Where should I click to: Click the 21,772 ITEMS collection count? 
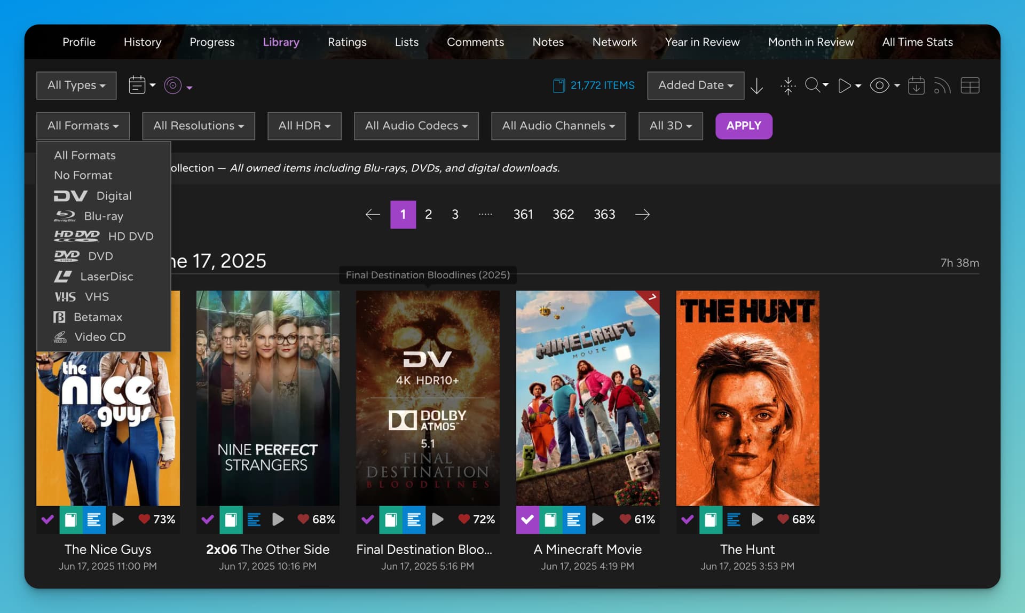tap(594, 85)
